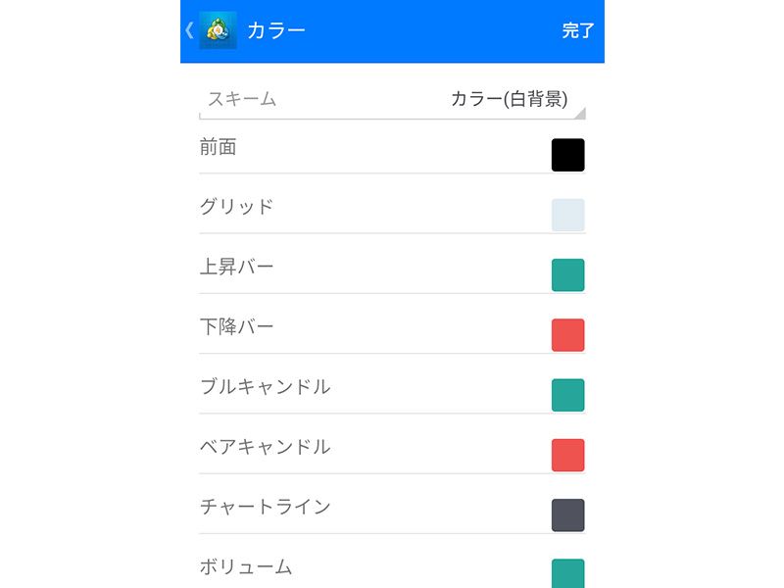Click the 下降バー row label
Image resolution: width=784 pixels, height=588 pixels.
(x=236, y=326)
